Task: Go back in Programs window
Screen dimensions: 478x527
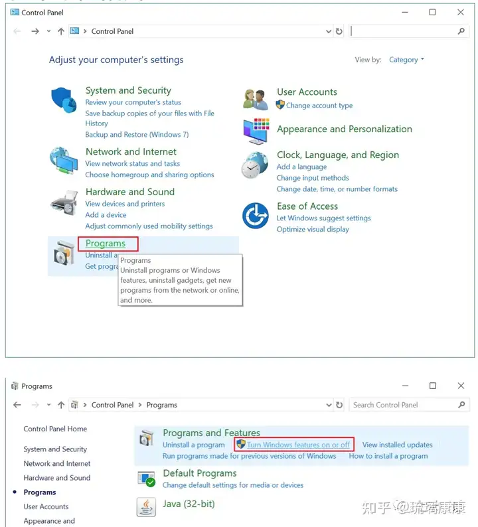Action: (x=17, y=405)
